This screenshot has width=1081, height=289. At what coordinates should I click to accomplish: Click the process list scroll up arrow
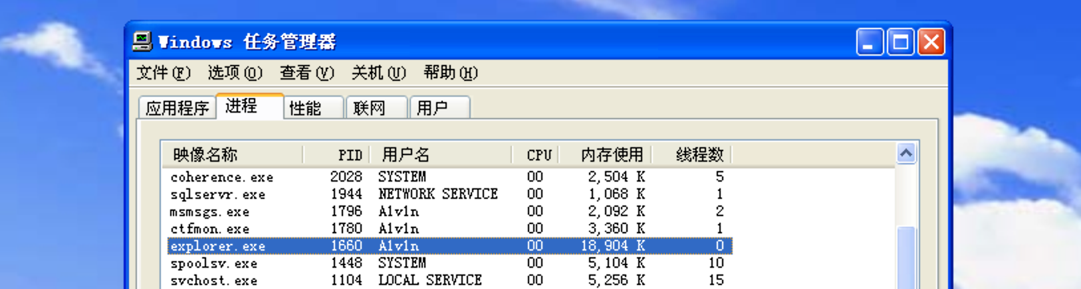[906, 154]
